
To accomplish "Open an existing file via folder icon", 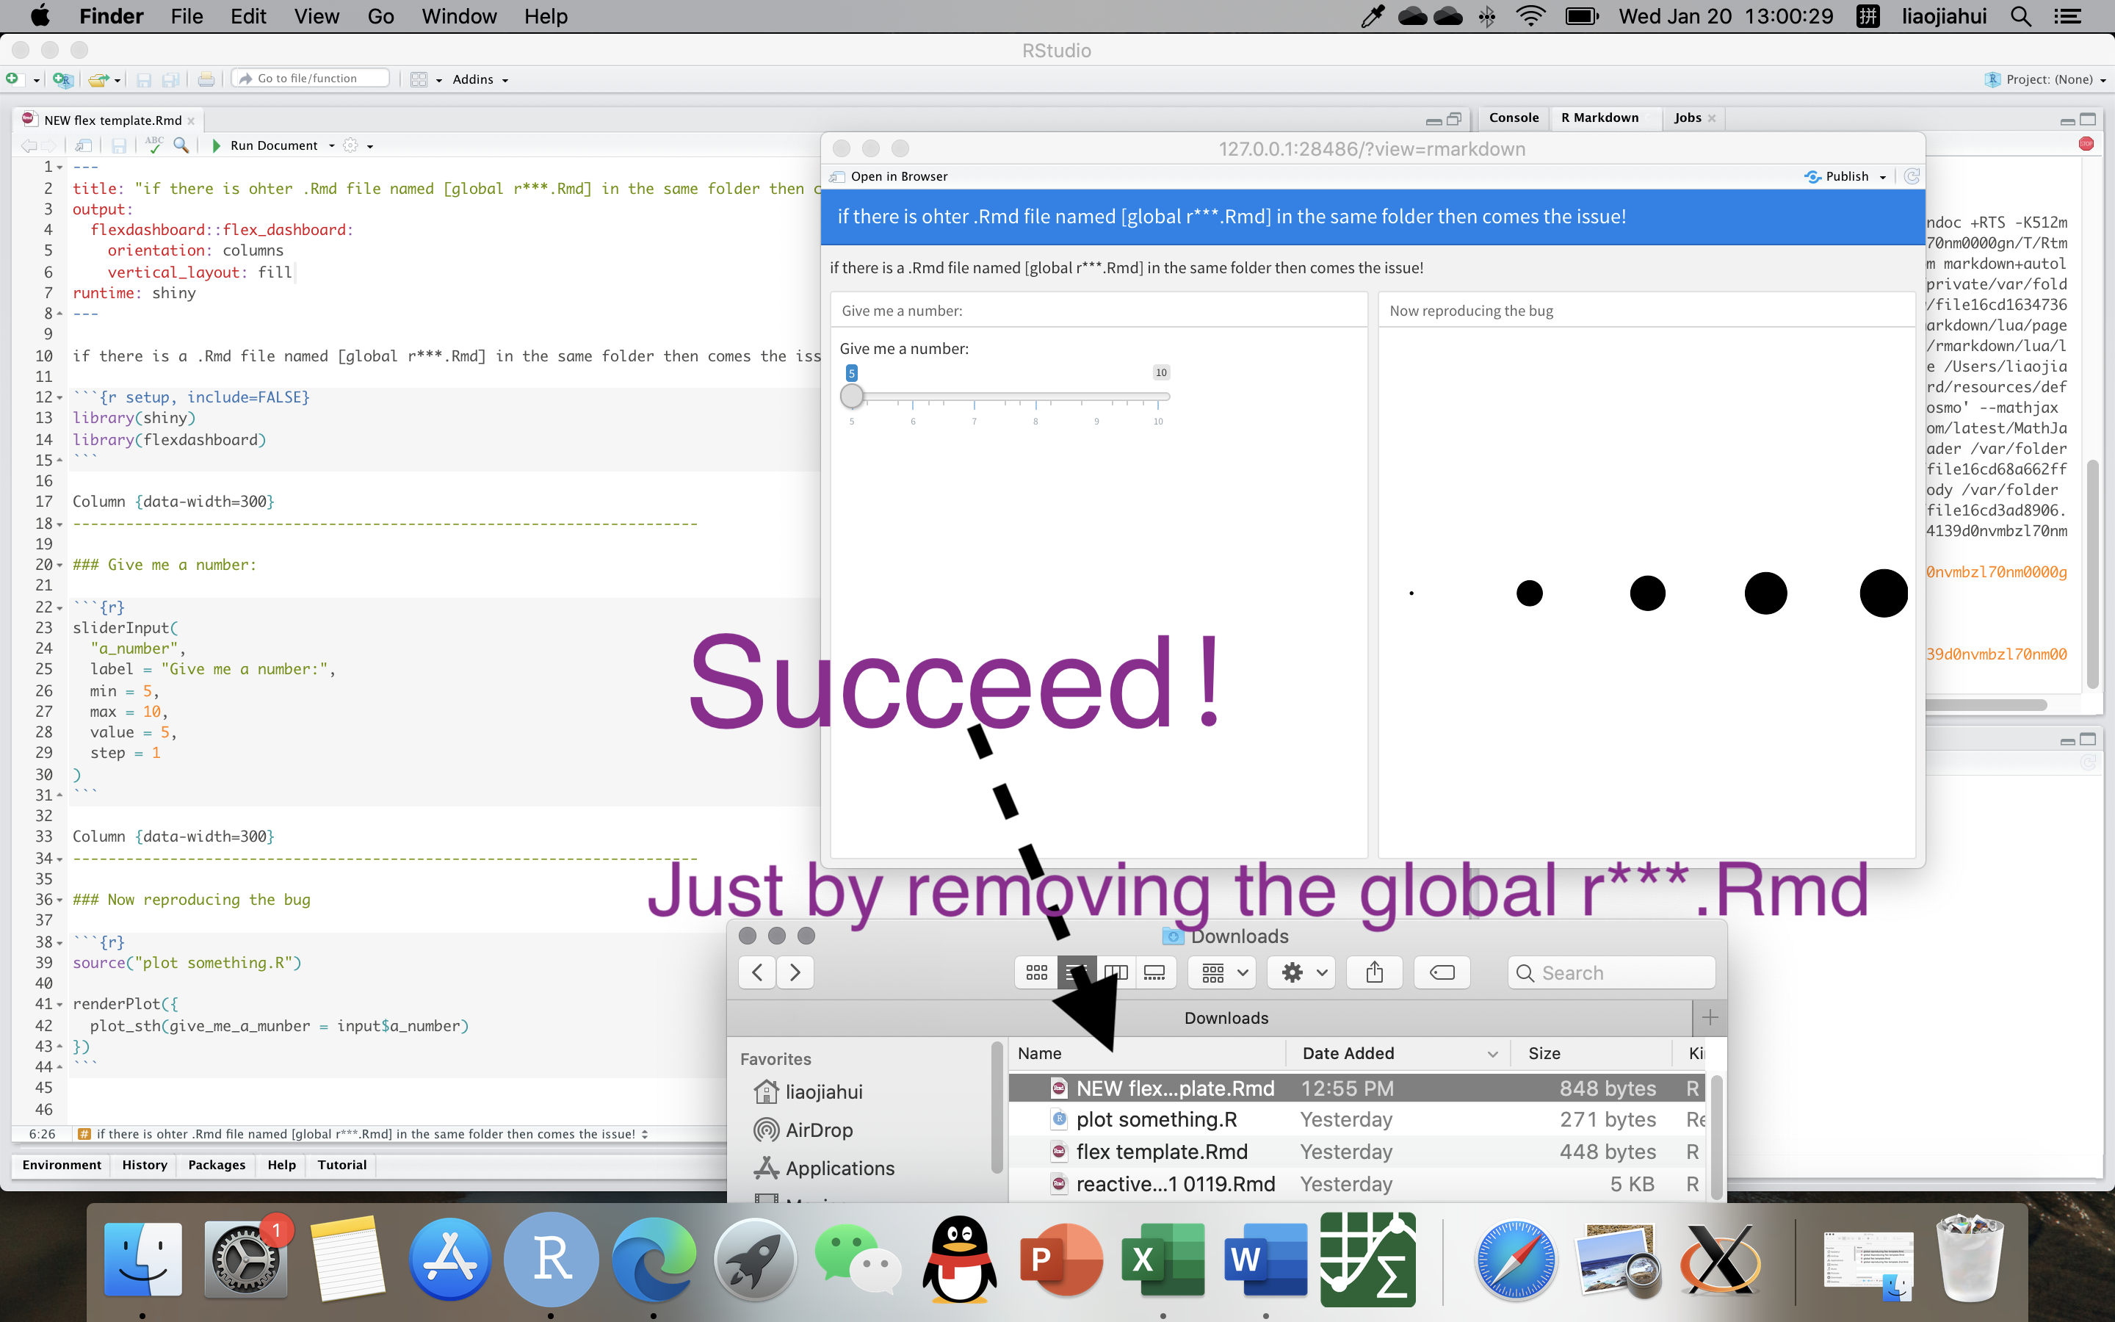I will tap(98, 79).
